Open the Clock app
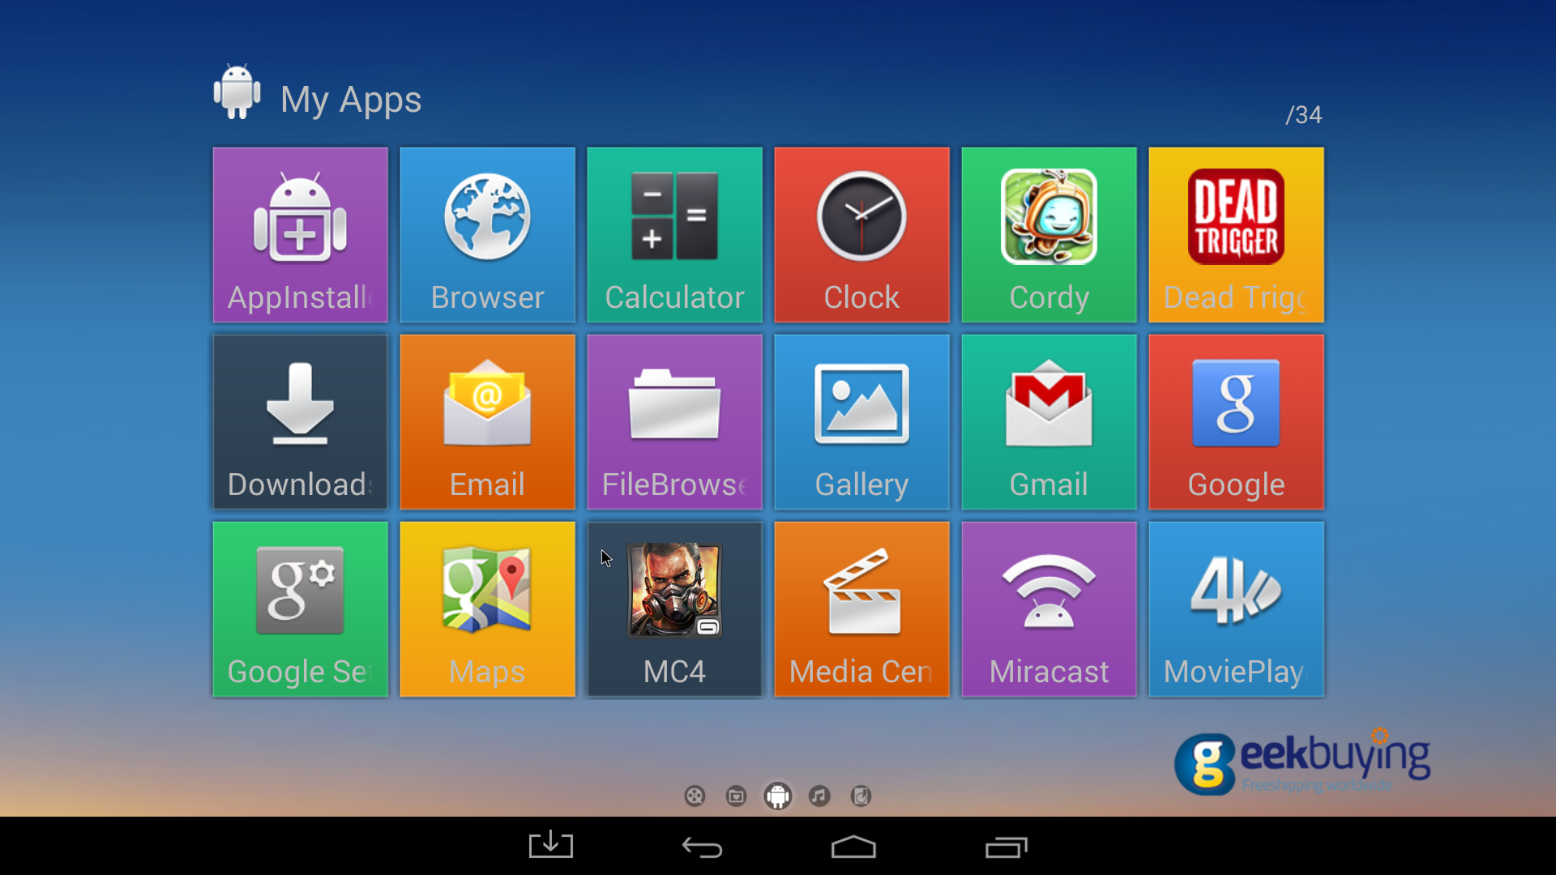 click(861, 234)
